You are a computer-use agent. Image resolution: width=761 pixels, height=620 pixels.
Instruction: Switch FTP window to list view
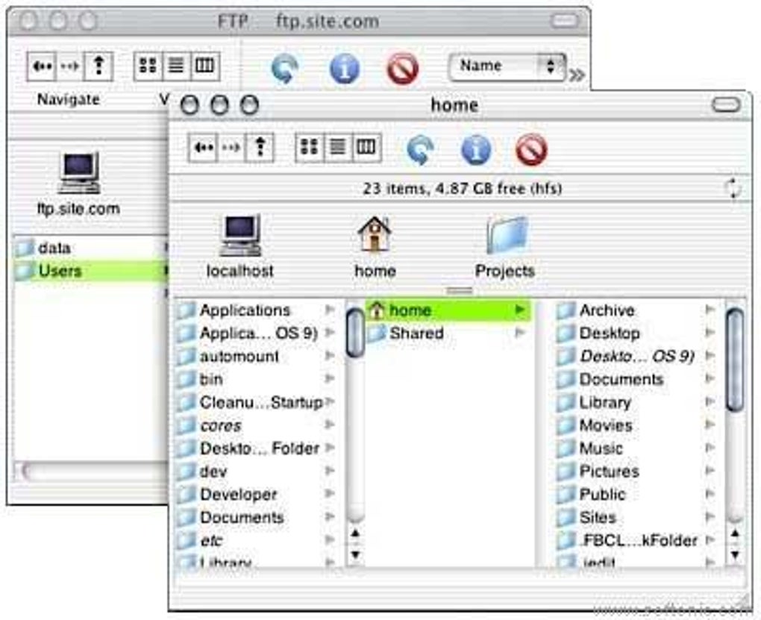176,66
